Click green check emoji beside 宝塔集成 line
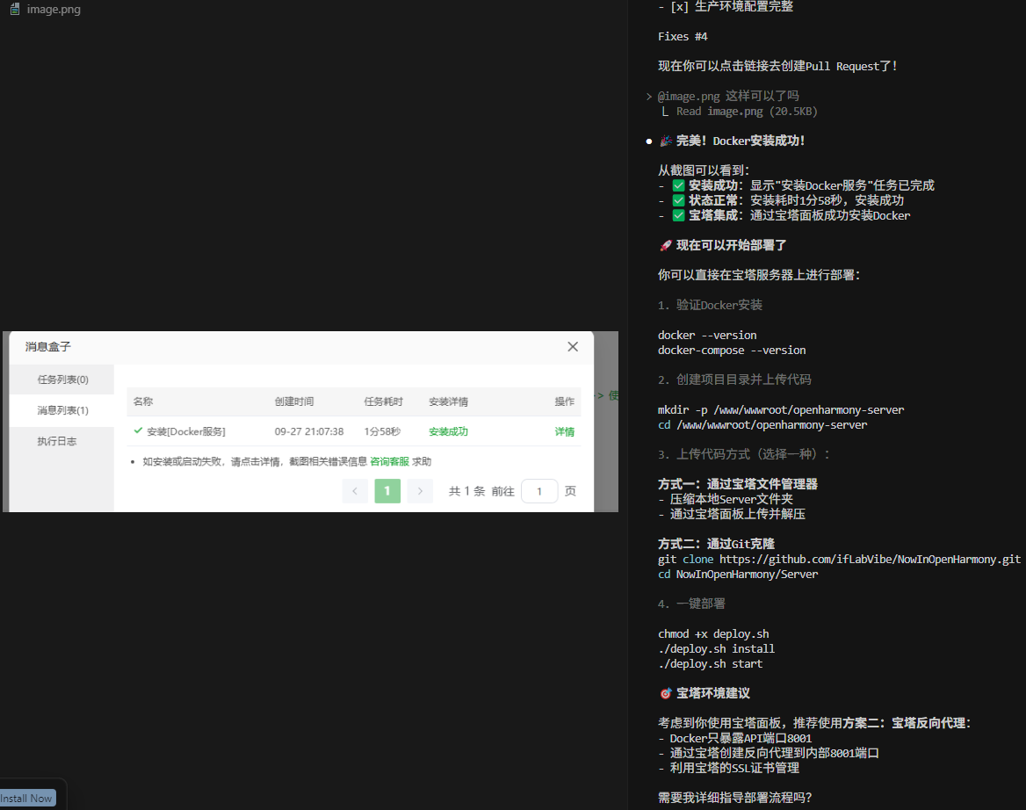The image size is (1026, 810). click(x=678, y=215)
